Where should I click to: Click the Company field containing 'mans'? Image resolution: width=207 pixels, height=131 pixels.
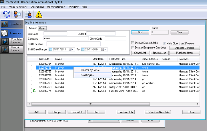pyautogui.click(x=66, y=38)
